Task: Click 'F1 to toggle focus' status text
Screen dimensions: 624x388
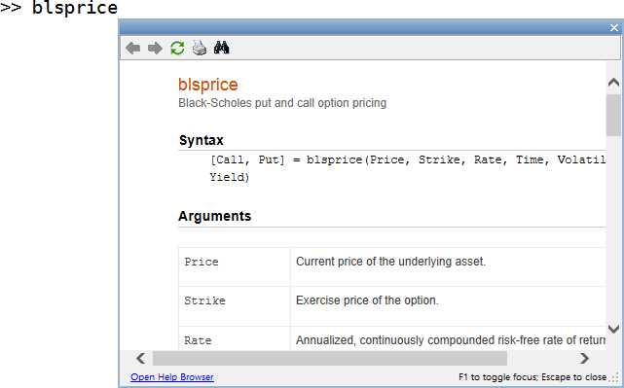Action: click(x=532, y=377)
